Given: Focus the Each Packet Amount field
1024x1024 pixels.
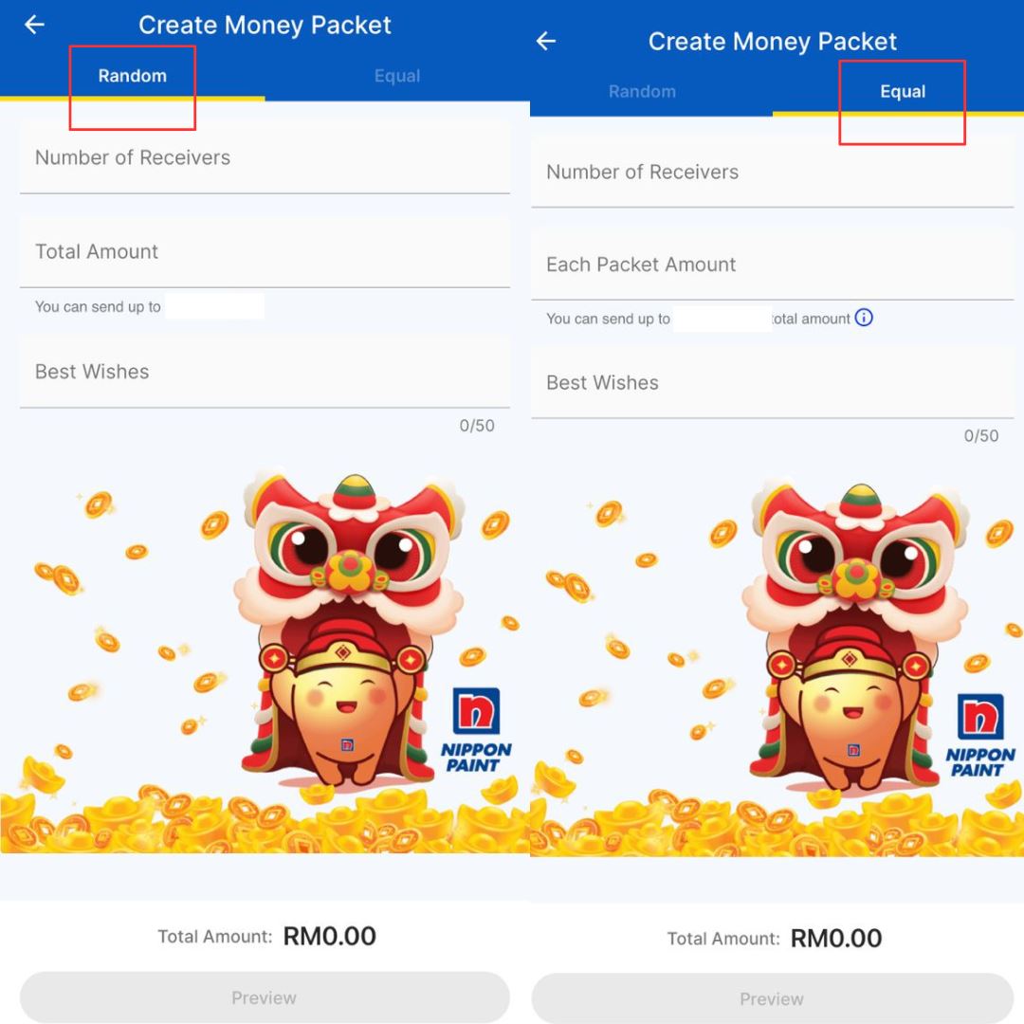Looking at the screenshot, I should (773, 265).
